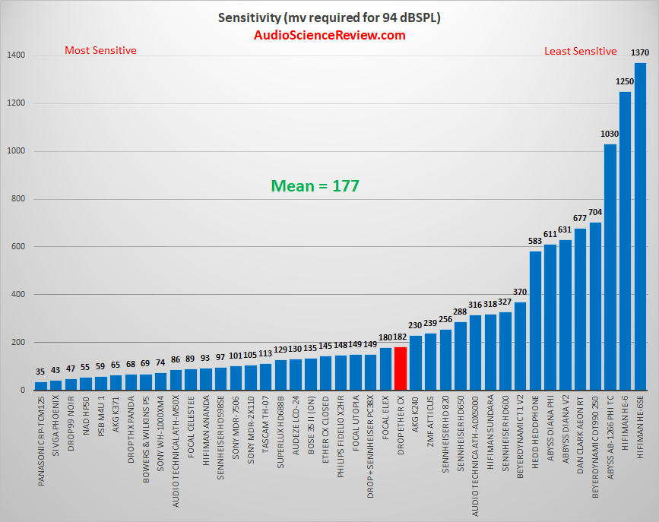Click the y-axis tick "600"

tap(18, 247)
